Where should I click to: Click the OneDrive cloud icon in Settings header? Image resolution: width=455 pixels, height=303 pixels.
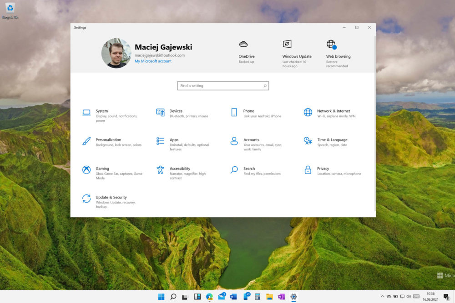pyautogui.click(x=243, y=44)
